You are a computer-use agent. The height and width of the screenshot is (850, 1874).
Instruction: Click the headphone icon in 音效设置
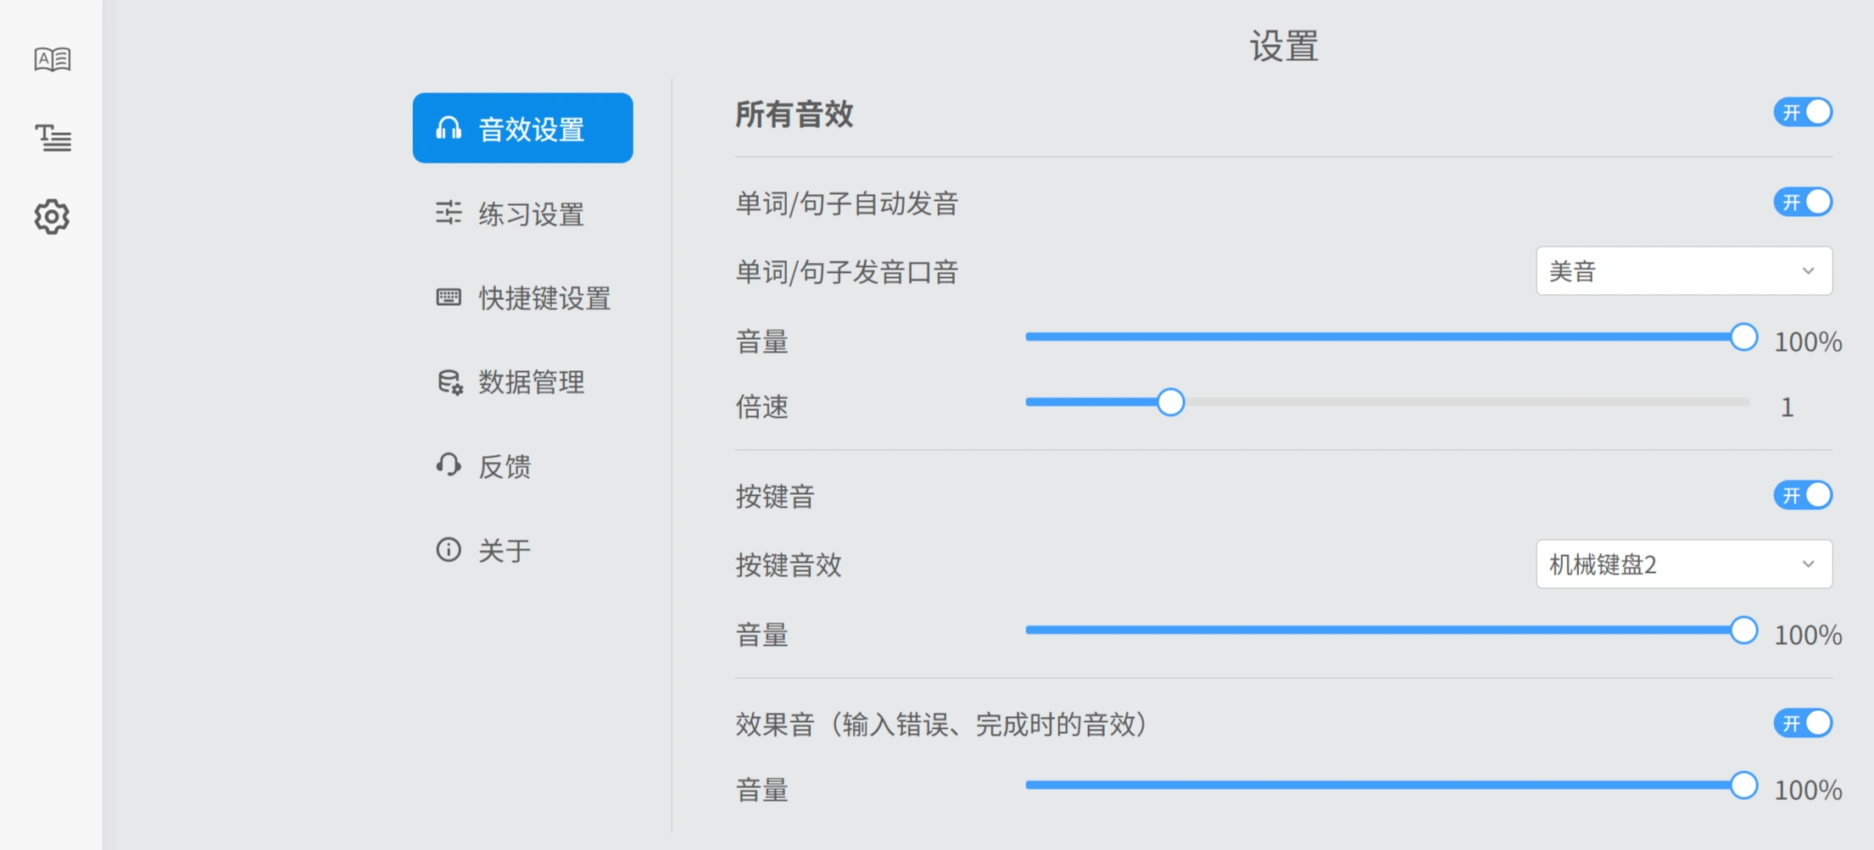pos(449,128)
